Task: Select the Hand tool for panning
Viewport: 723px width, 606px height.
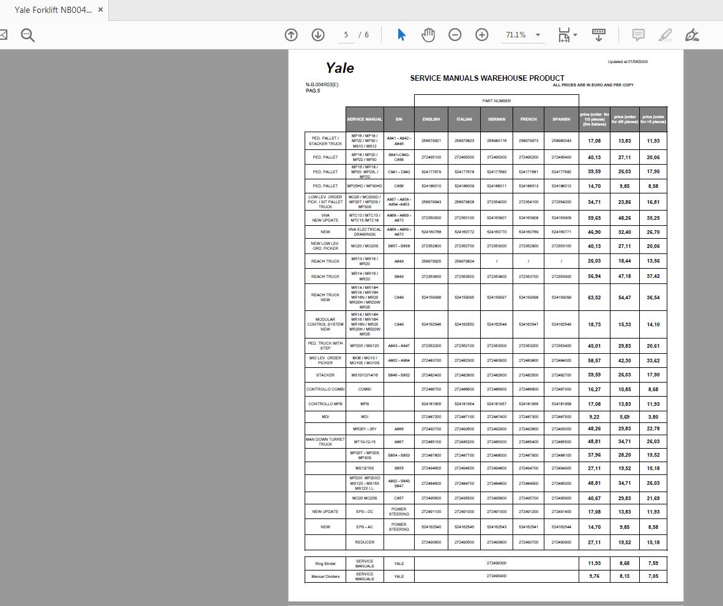Action: point(428,35)
